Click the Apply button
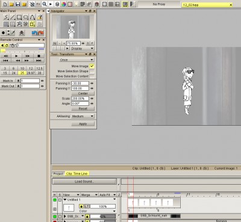 (83, 124)
